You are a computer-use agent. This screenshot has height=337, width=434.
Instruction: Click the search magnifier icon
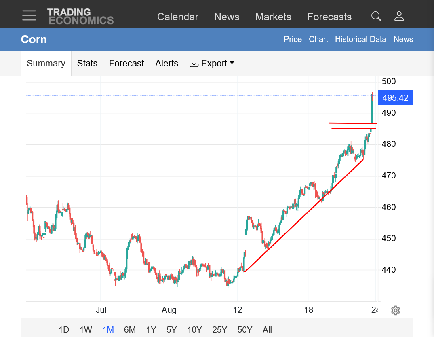coord(376,16)
